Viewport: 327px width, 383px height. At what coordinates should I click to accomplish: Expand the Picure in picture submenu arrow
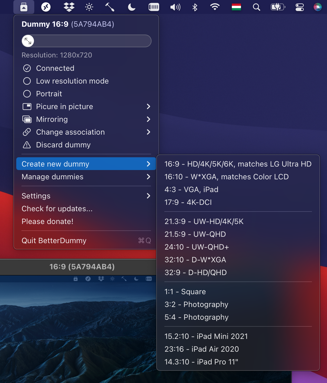click(148, 106)
